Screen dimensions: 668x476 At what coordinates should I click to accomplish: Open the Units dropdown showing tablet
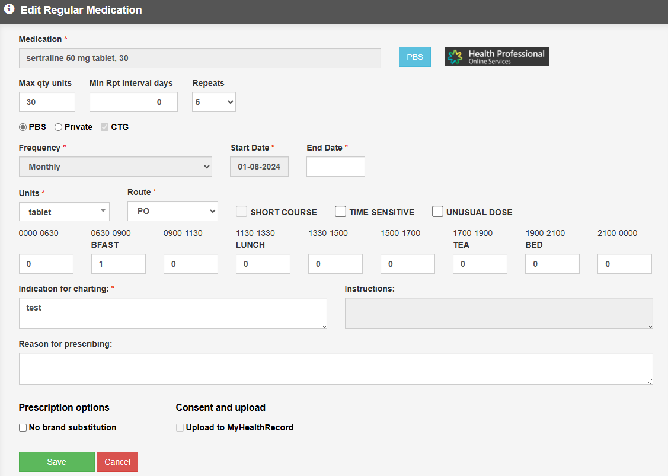[x=64, y=212]
